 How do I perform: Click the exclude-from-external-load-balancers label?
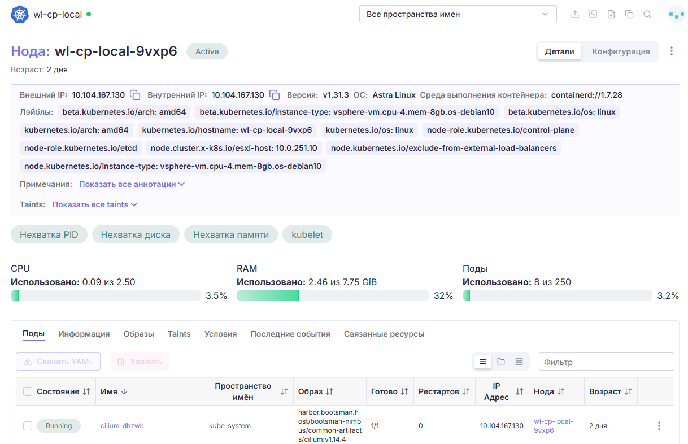tap(444, 148)
